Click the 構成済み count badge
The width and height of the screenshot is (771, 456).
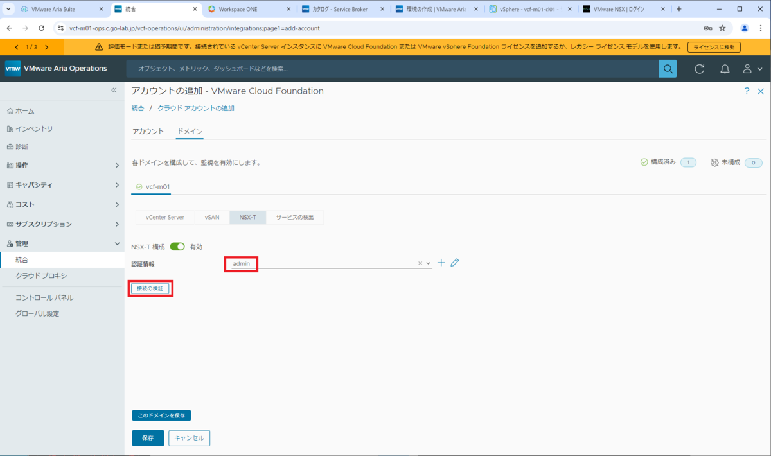tap(688, 162)
